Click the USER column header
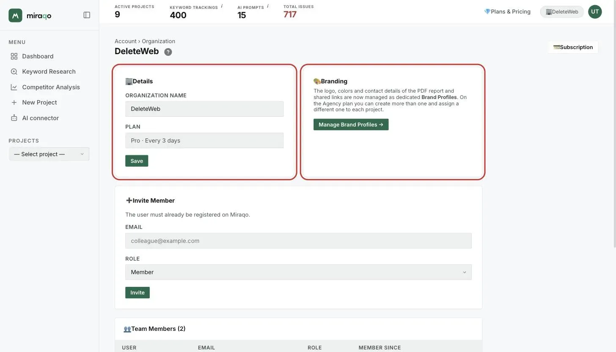 129,348
